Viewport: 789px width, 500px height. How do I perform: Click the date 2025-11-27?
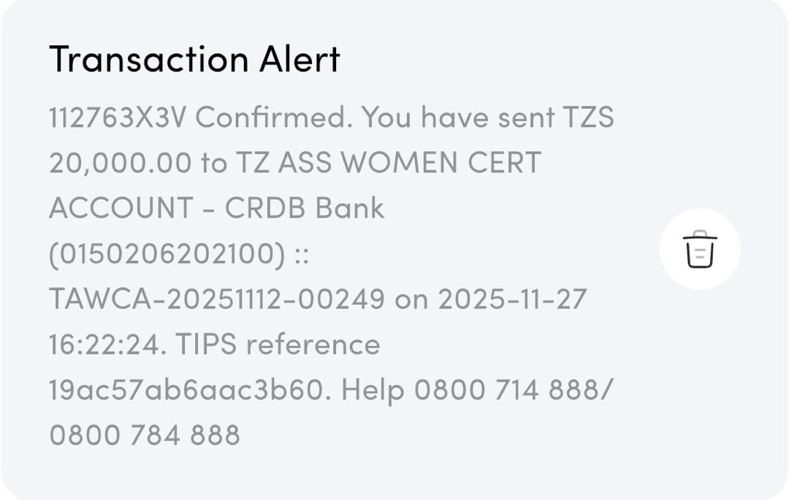pos(512,299)
